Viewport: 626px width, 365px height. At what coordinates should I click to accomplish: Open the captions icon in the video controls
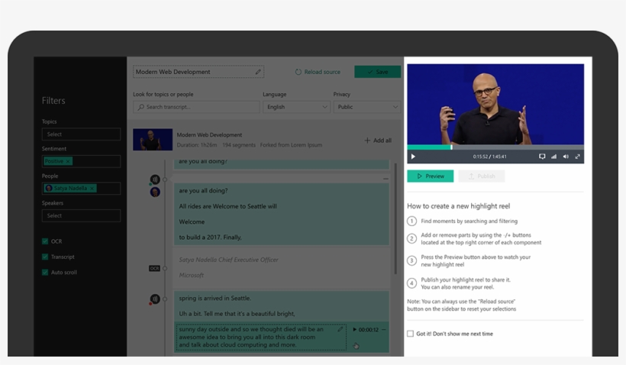[542, 157]
